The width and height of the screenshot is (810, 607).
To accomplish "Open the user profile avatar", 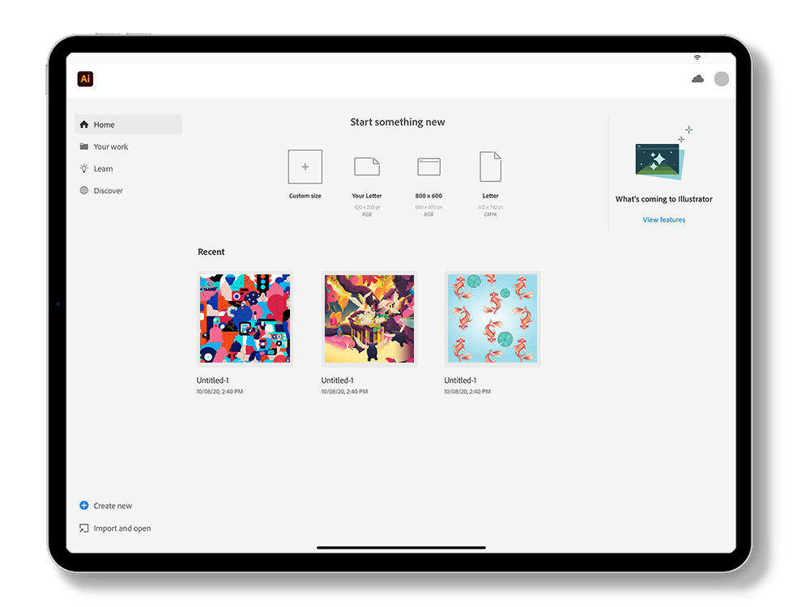I will (721, 79).
